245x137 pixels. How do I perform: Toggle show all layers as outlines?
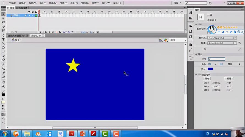coord(36,12)
